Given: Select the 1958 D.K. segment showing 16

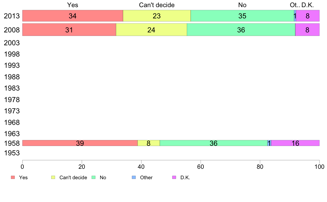Looking at the screenshot, I should click(295, 143).
